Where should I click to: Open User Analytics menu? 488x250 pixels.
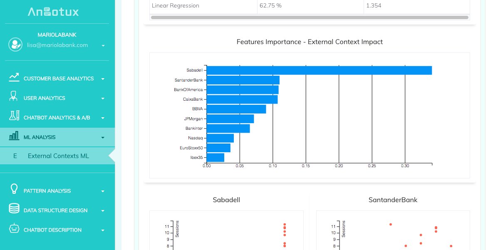pos(57,98)
